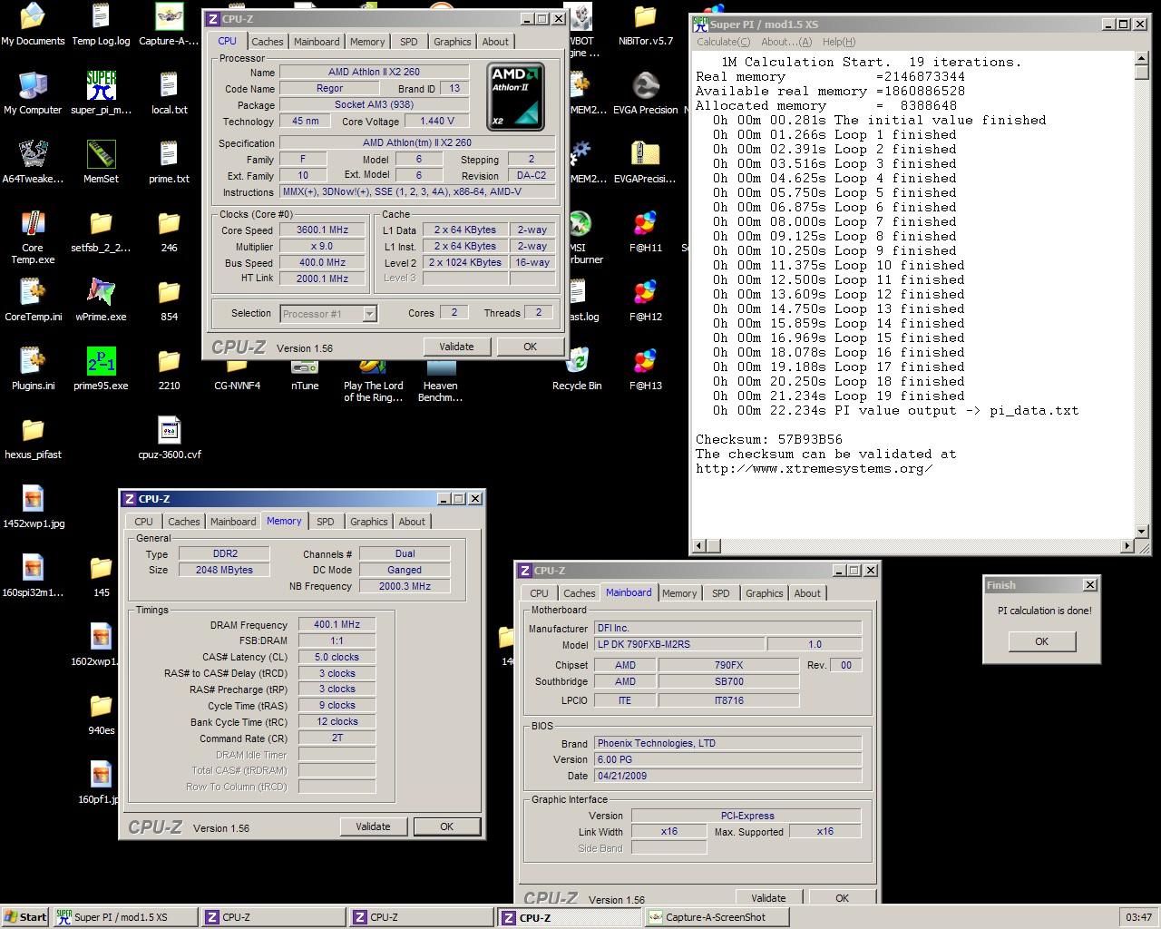The image size is (1161, 929).
Task: Launch super_pi_mod desktop icon
Action: coord(101,93)
